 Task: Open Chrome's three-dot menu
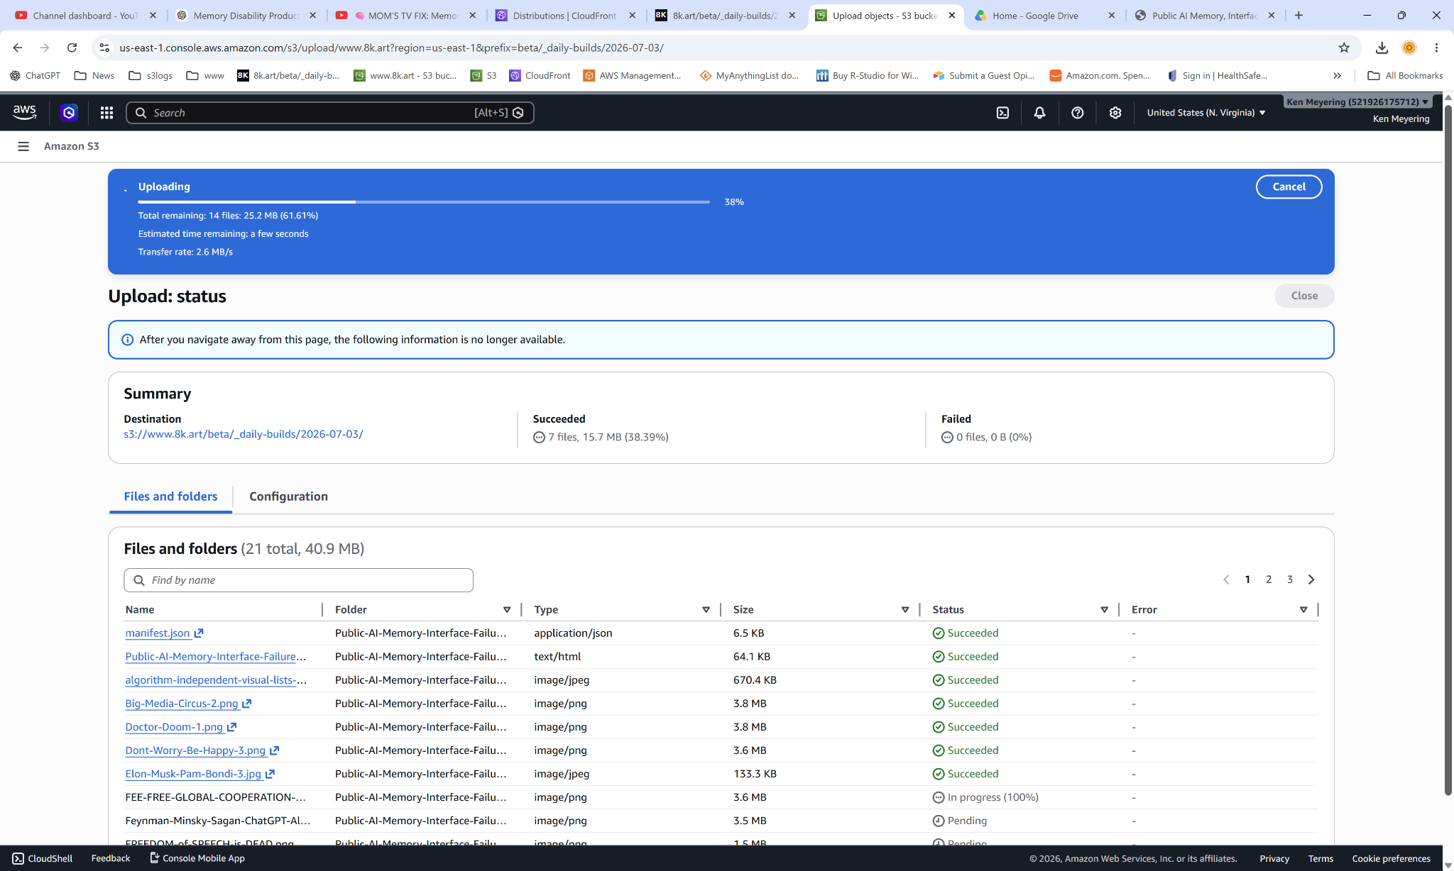point(1436,48)
